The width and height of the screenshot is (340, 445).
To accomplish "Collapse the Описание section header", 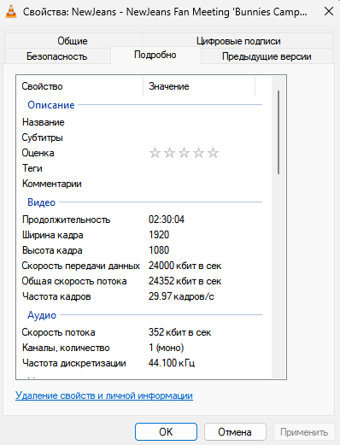I will click(x=51, y=105).
